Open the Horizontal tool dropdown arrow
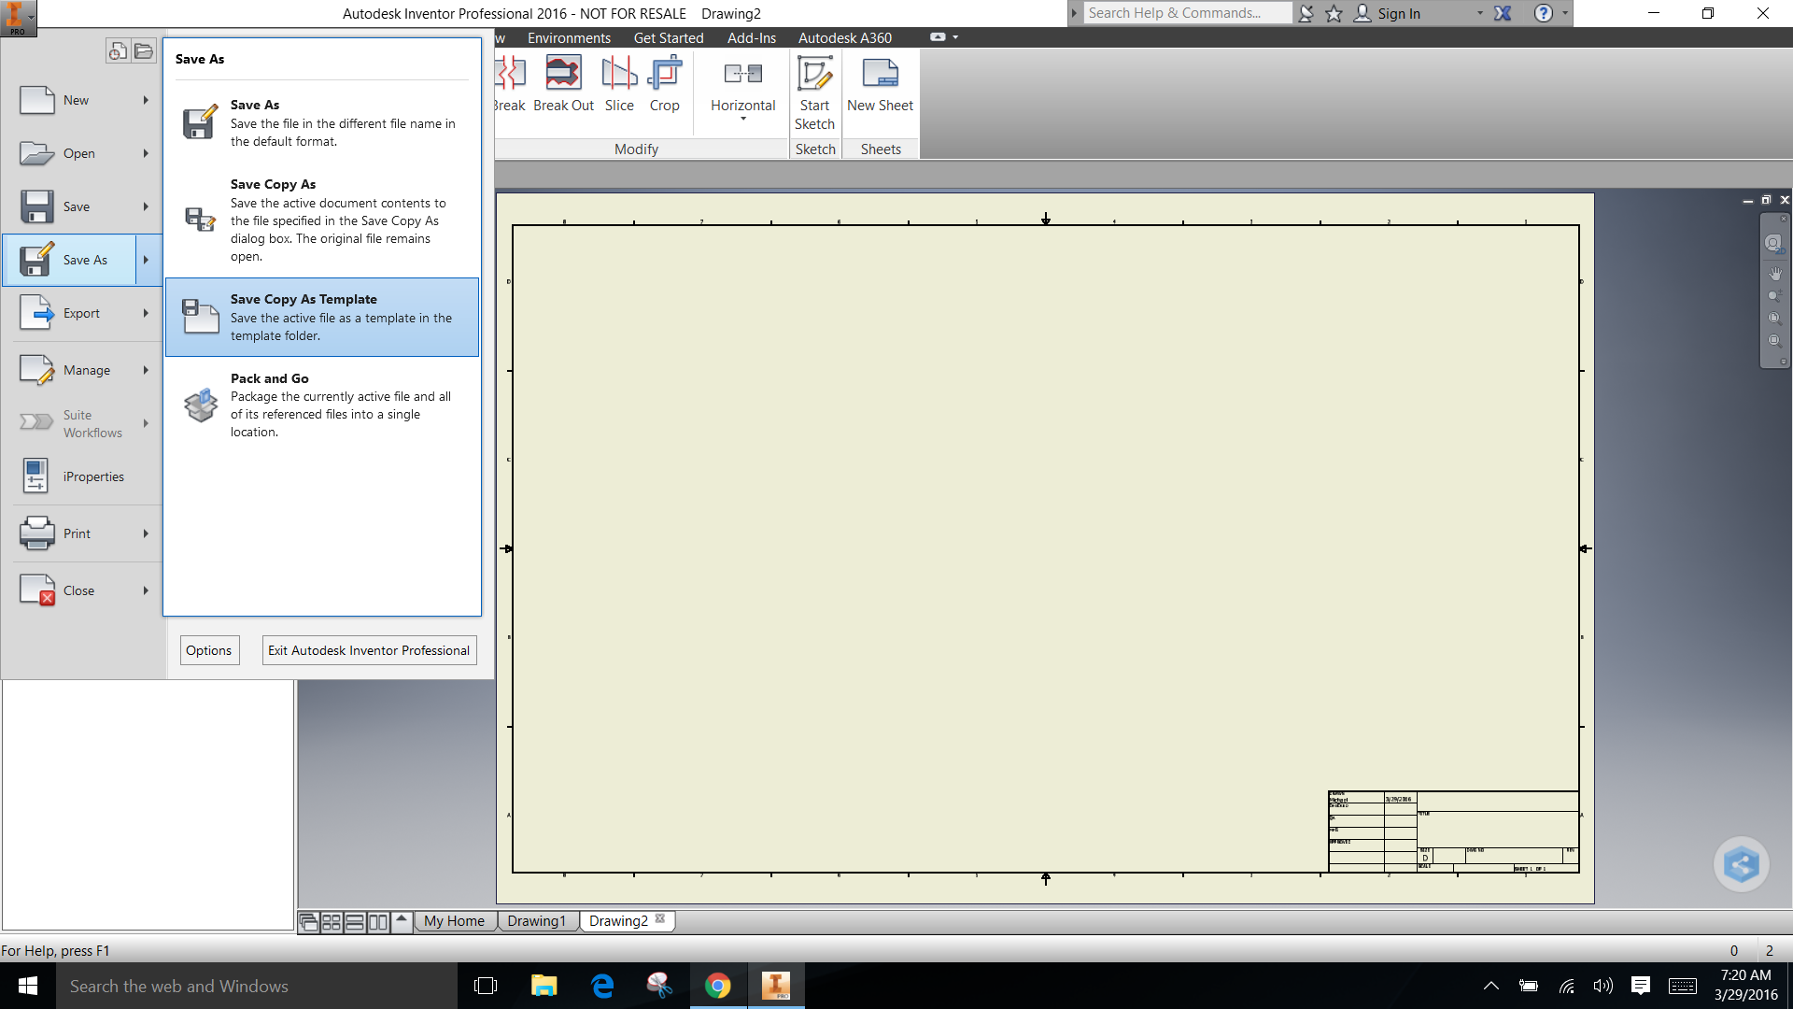This screenshot has width=1793, height=1009. (742, 119)
